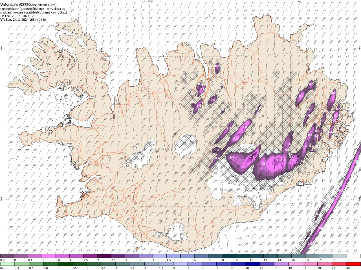Click the pale mint 0.1 swatch, lower legend row

[7, 264]
